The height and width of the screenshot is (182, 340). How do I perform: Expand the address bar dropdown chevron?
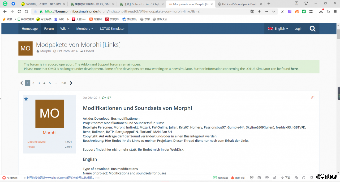tap(273, 11)
